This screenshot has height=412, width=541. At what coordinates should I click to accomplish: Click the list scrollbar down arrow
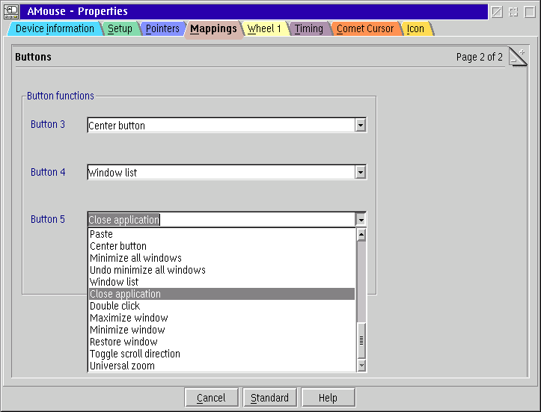tap(361, 365)
